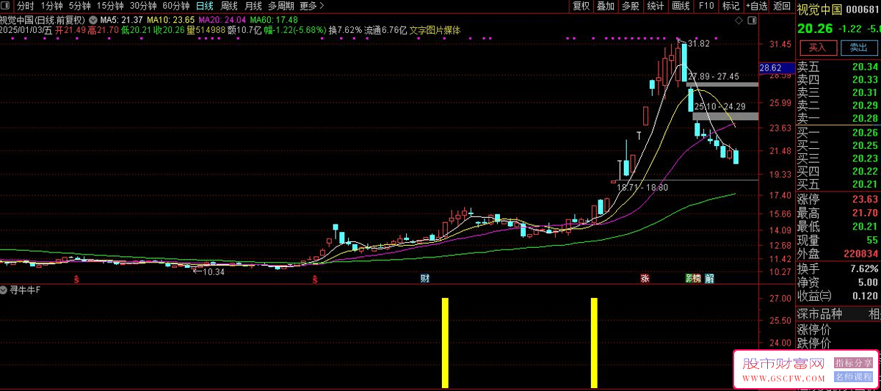Click the 卖出 sell button
The width and height of the screenshot is (881, 391).
pos(858,47)
